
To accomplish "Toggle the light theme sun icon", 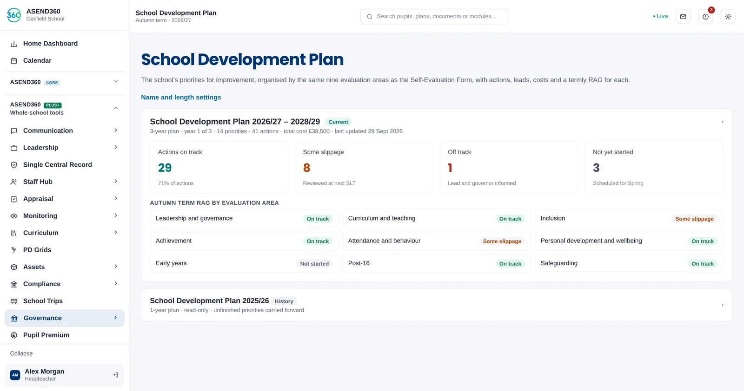I will [728, 17].
